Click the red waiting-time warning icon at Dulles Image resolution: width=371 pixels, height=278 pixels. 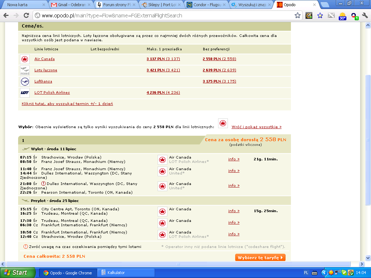tap(43, 184)
